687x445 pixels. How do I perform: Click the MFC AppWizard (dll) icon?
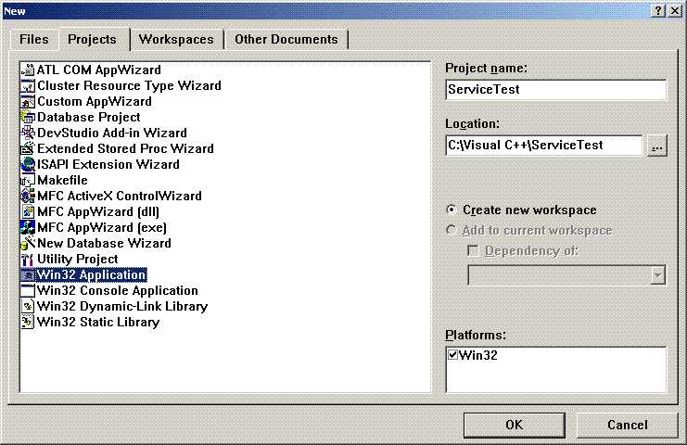pyautogui.click(x=28, y=212)
